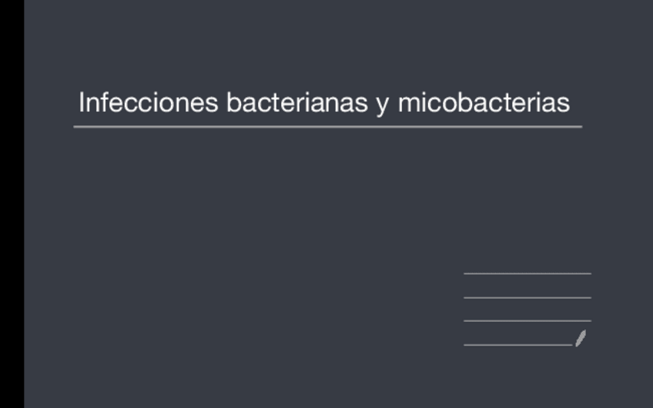The width and height of the screenshot is (653, 408).
Task: Select the second writing line on cover
Action: coord(527,297)
